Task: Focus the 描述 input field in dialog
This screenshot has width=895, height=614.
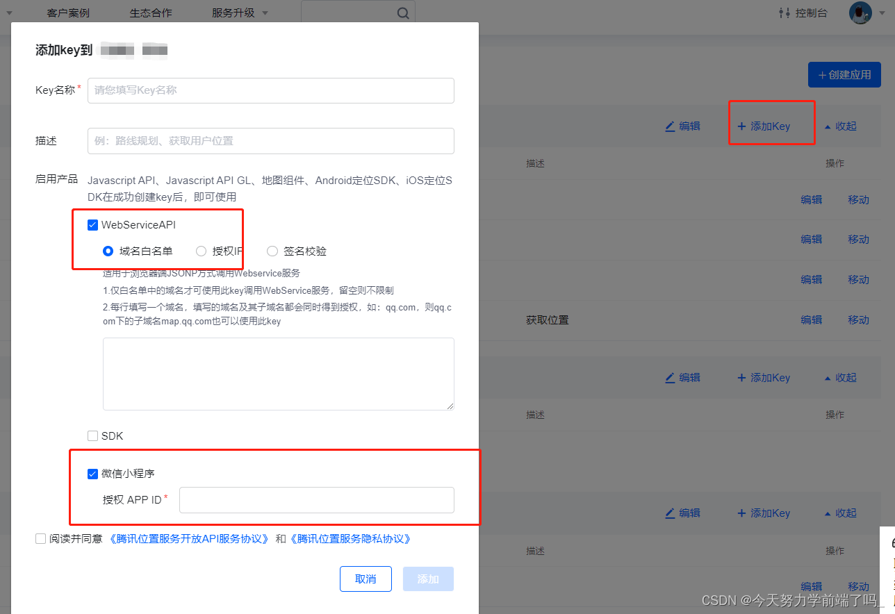Action: coord(271,140)
